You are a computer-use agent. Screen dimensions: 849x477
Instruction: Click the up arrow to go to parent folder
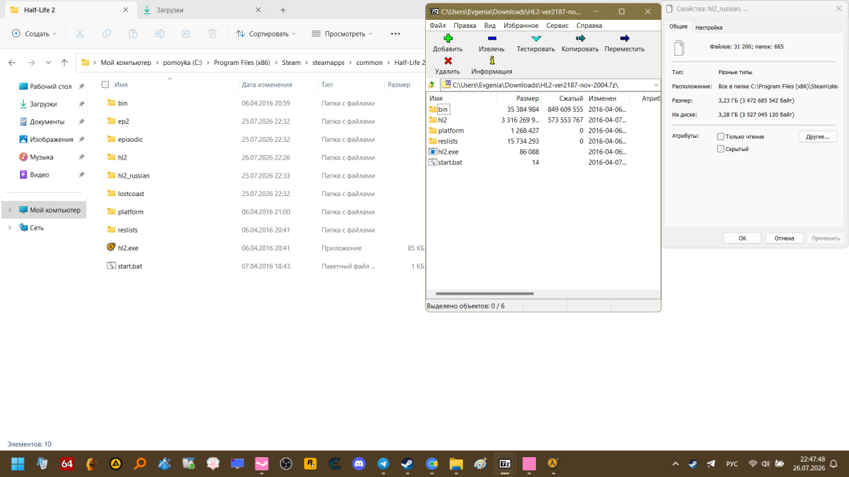(x=64, y=62)
